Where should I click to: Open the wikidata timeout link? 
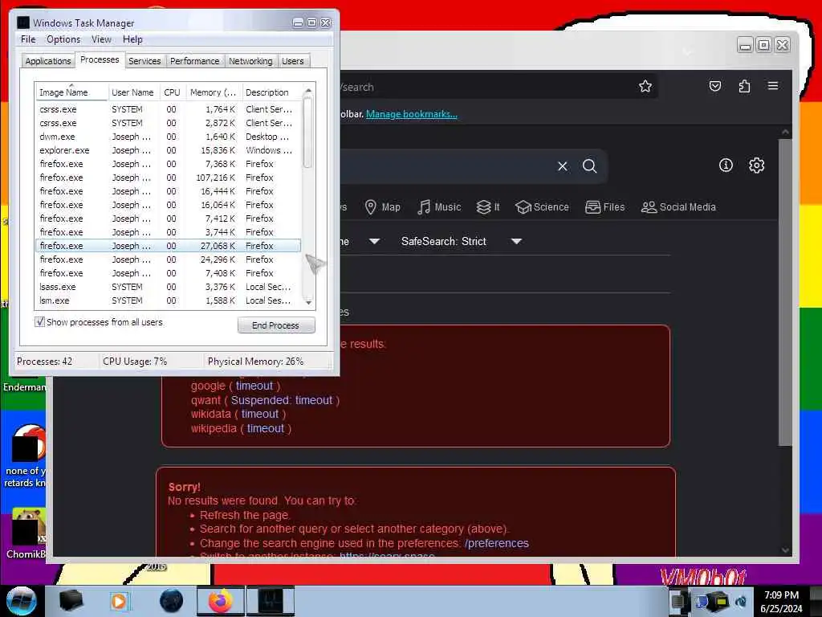click(260, 414)
